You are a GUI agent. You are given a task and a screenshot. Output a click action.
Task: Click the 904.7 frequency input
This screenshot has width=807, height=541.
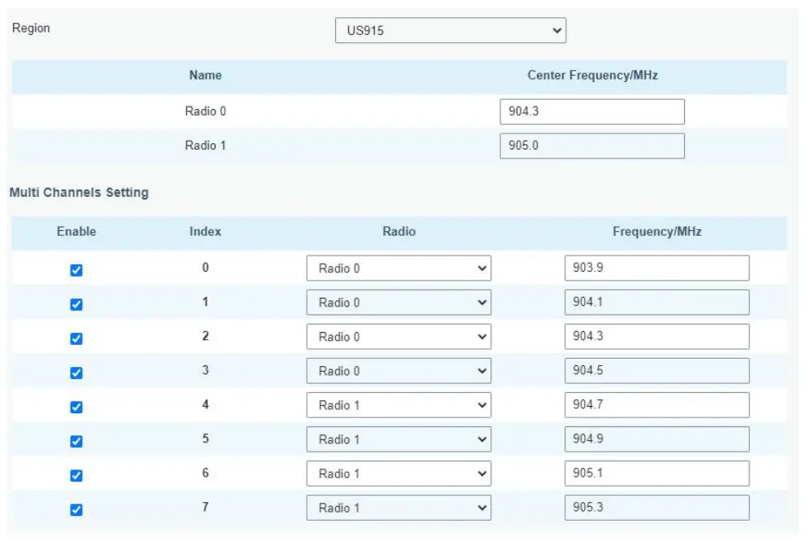(657, 405)
